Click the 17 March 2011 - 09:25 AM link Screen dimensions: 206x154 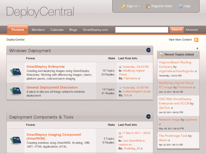pos(134,135)
